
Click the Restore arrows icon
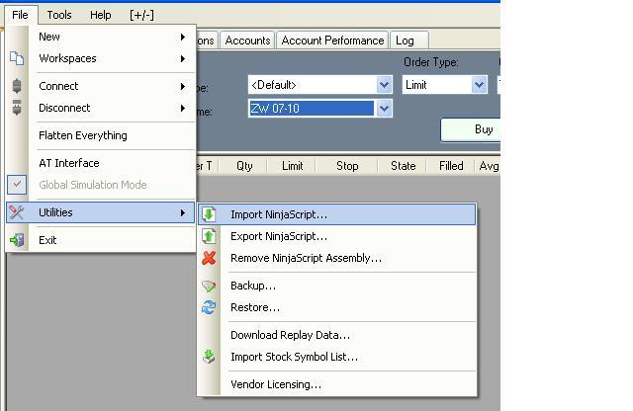(x=209, y=307)
